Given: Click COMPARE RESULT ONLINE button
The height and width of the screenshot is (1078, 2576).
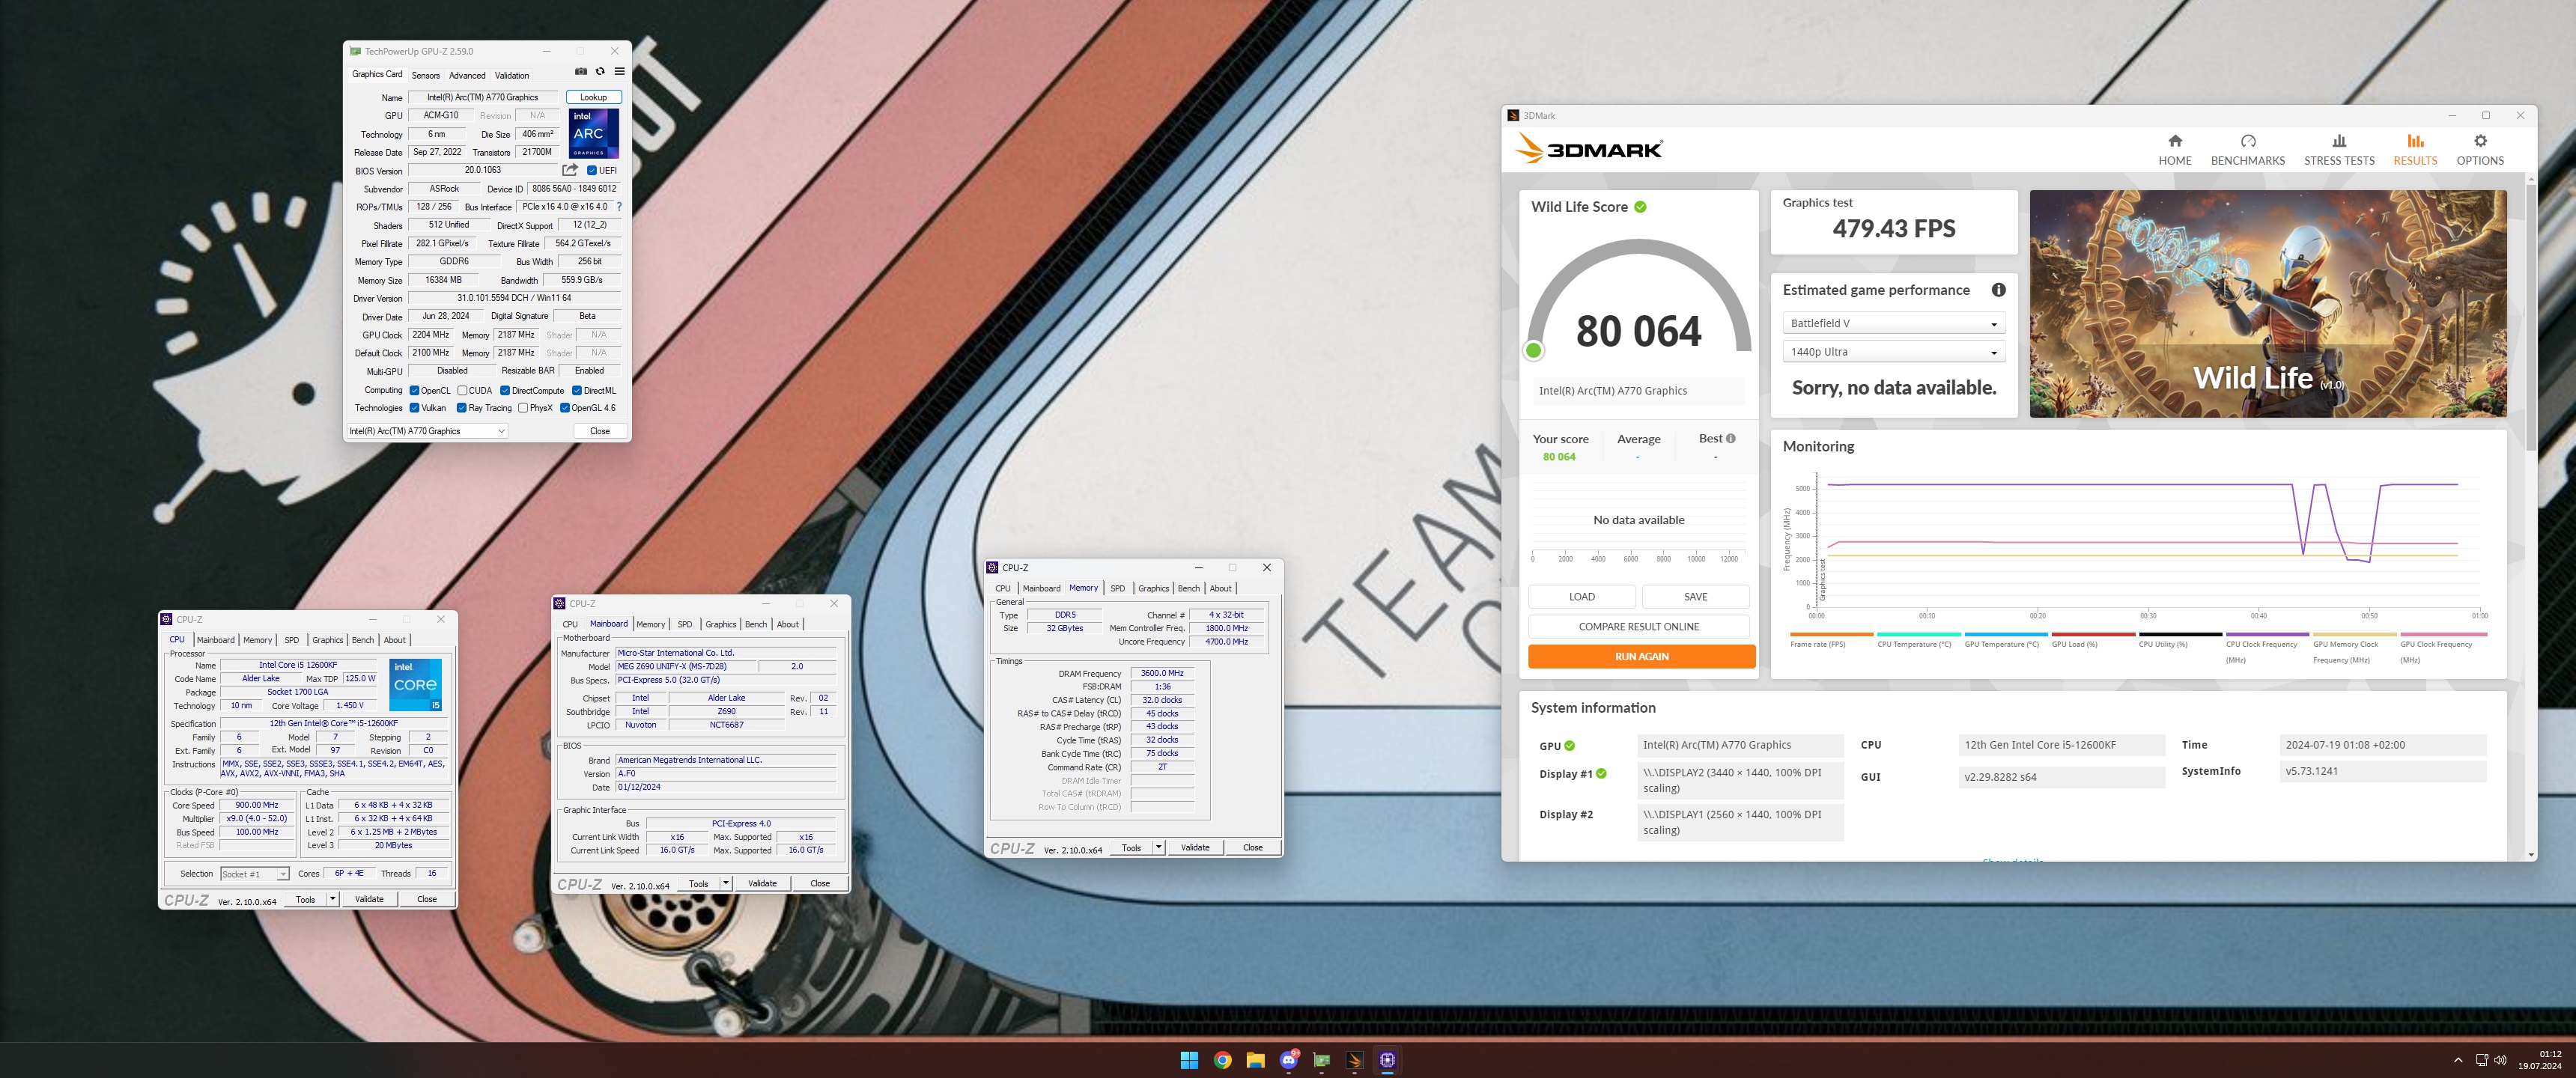Looking at the screenshot, I should 1638,626.
